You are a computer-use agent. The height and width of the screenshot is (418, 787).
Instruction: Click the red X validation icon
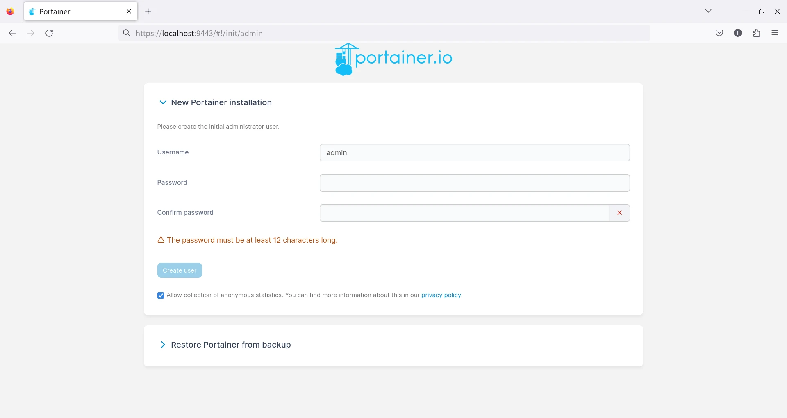pos(619,213)
